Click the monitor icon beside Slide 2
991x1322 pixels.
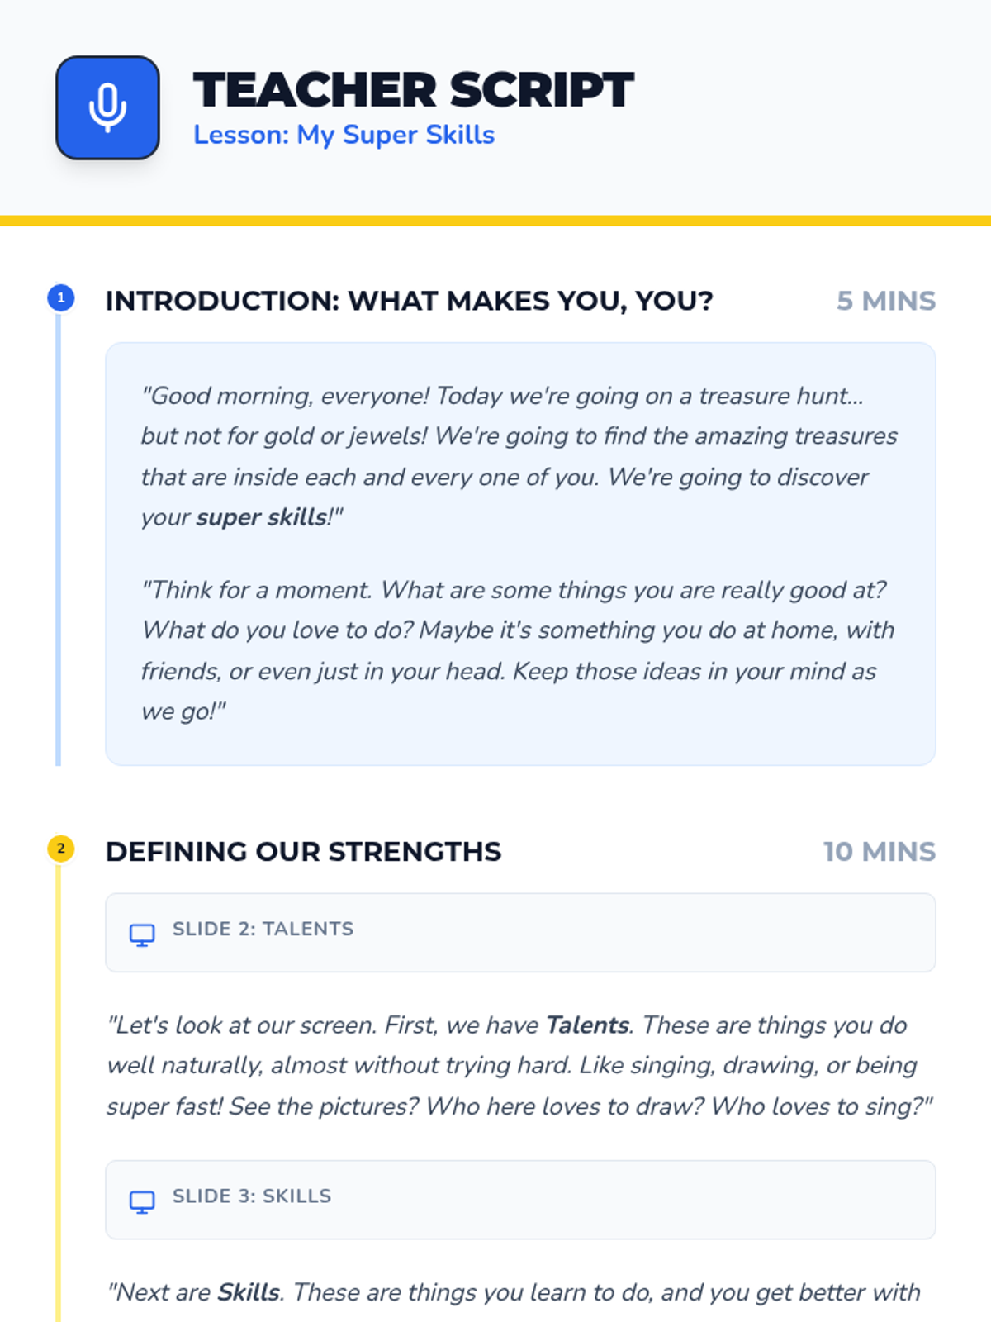pos(142,934)
